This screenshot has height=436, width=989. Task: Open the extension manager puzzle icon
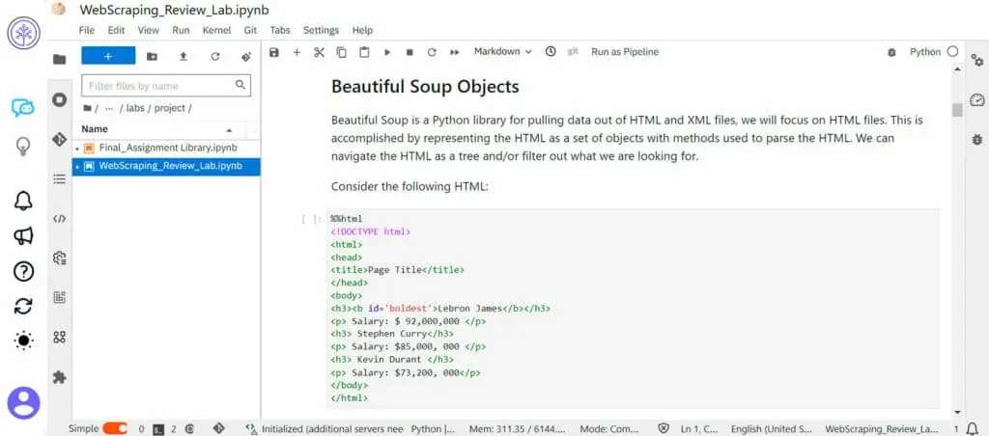point(59,377)
